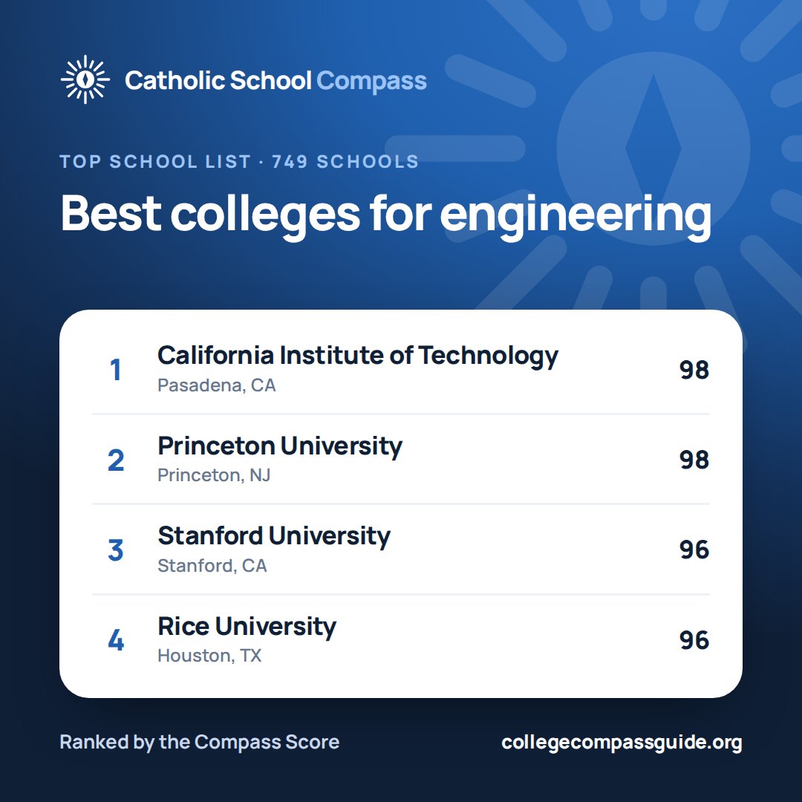The image size is (802, 802).
Task: Click Princeton's score of 98
Action: [694, 460]
